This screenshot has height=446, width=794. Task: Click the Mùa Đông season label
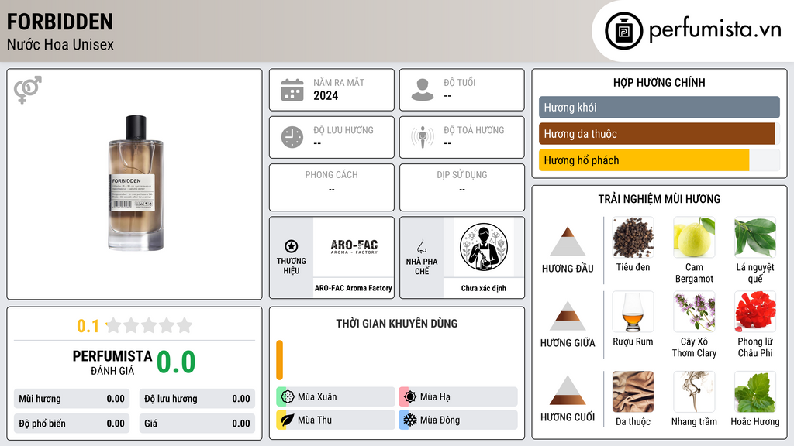pyautogui.click(x=440, y=420)
